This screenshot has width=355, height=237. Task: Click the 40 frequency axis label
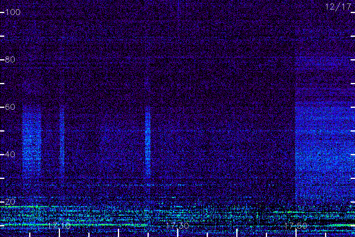tap(10, 154)
